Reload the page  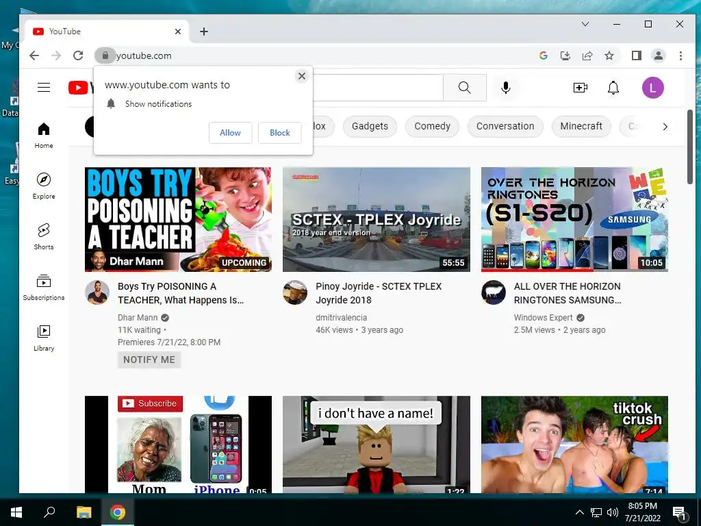78,55
